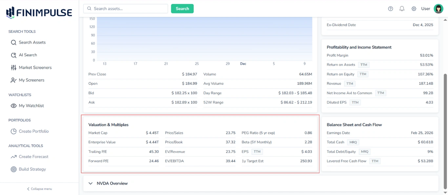Click the search assets input field
448x195 pixels.
tap(125, 9)
